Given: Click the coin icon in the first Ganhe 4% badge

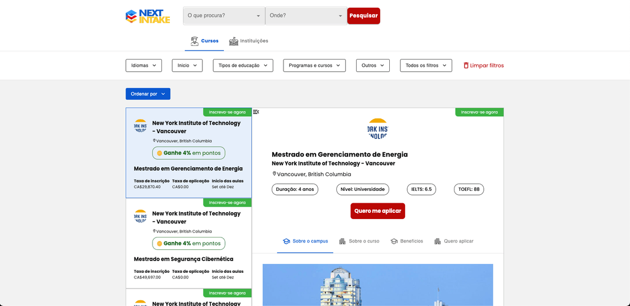Looking at the screenshot, I should (x=160, y=153).
